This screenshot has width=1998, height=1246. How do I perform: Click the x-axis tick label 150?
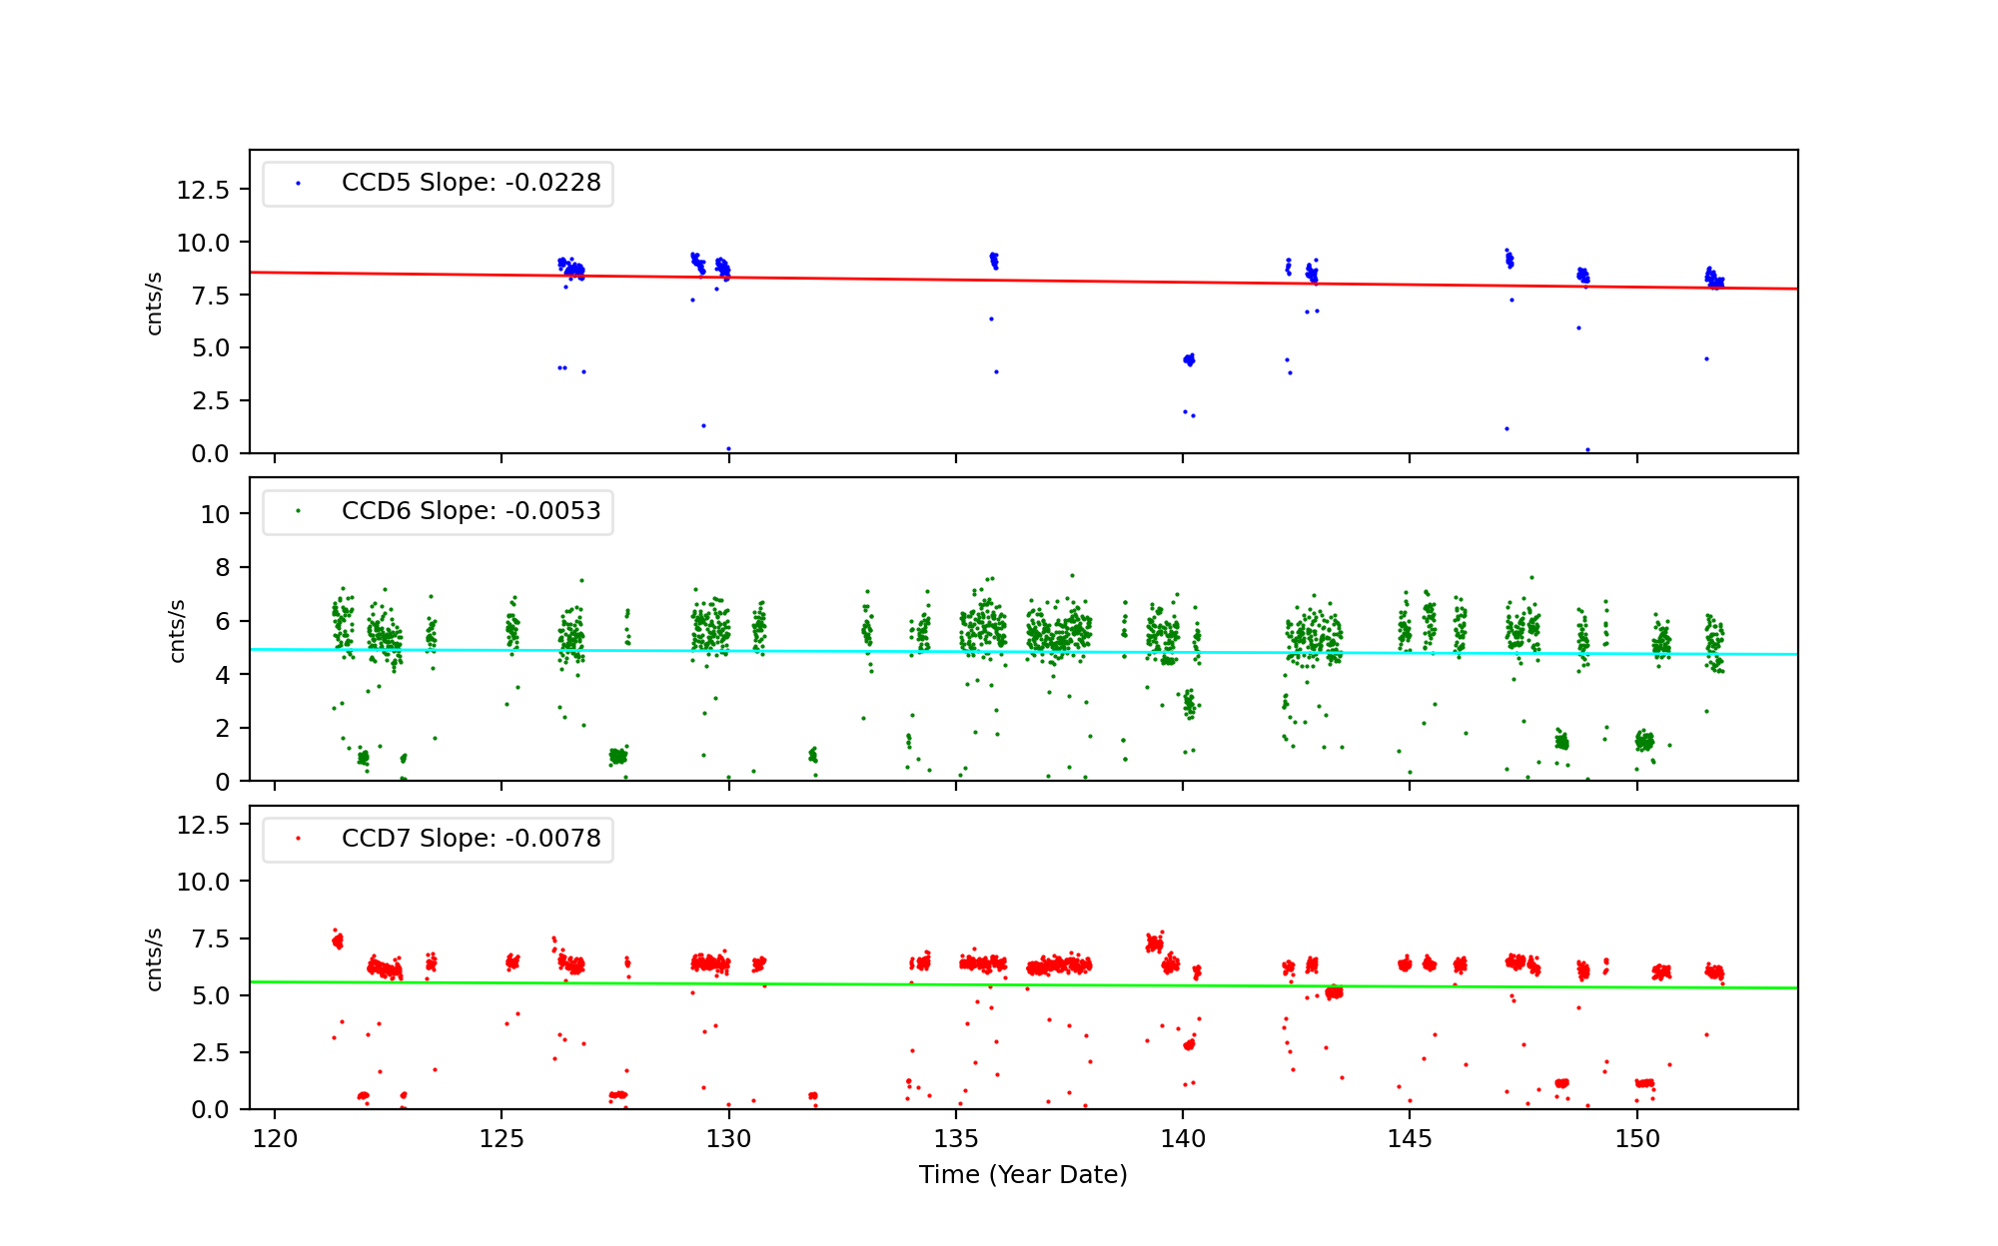1636,1139
